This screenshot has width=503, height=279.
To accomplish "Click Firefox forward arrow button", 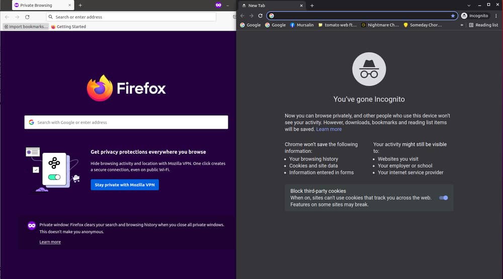I will coord(17,17).
